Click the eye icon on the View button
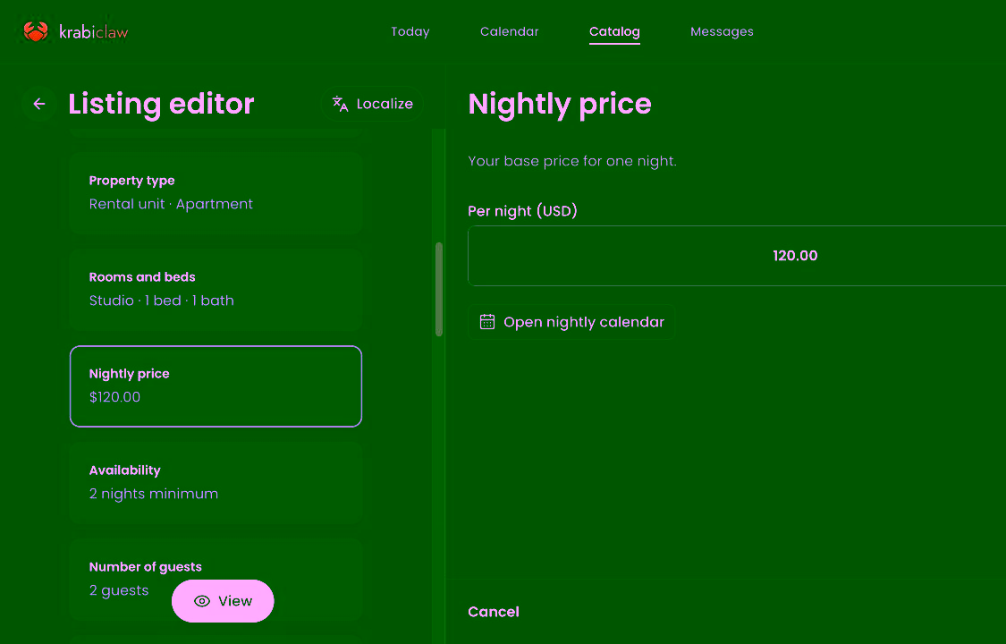This screenshot has width=1006, height=644. coord(202,601)
